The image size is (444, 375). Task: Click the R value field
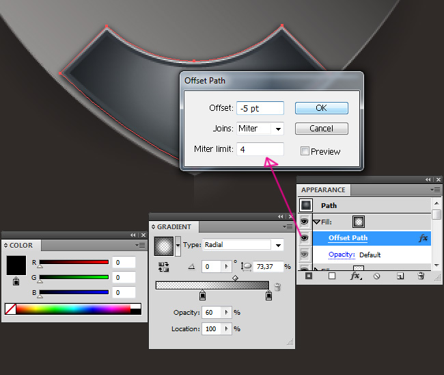[x=124, y=262]
